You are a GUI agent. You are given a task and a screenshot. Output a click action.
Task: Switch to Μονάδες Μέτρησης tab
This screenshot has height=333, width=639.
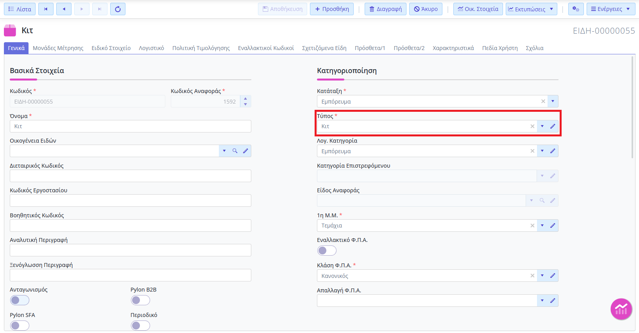point(58,48)
